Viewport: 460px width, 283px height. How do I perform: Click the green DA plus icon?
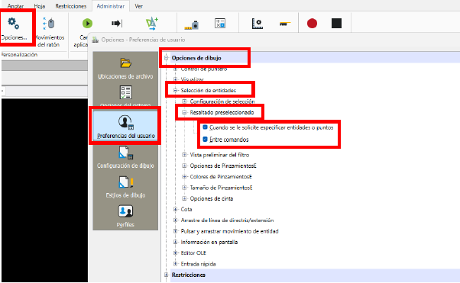coord(152,24)
